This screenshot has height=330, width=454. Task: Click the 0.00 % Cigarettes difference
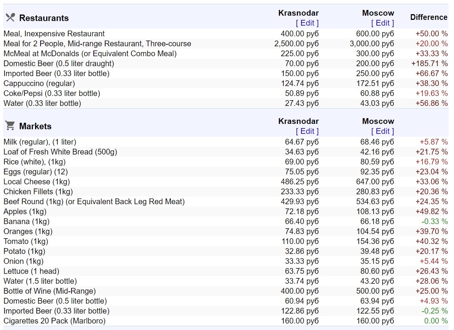click(436, 321)
